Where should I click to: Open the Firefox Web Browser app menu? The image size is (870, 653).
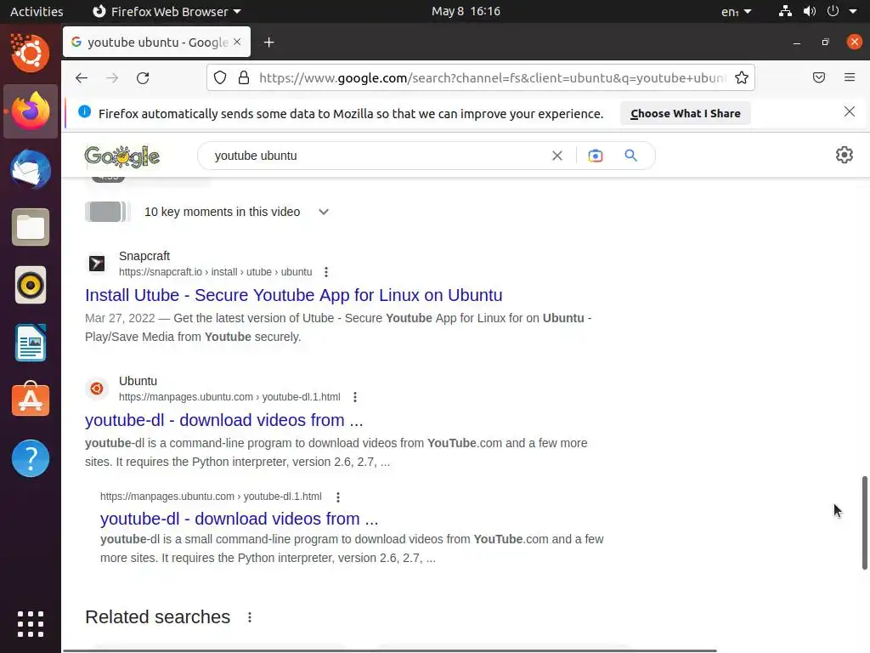(x=167, y=12)
